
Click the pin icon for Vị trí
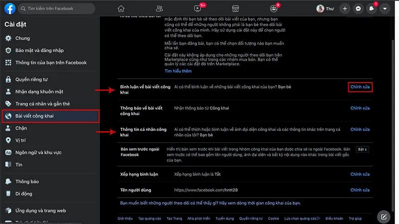[x=8, y=140]
